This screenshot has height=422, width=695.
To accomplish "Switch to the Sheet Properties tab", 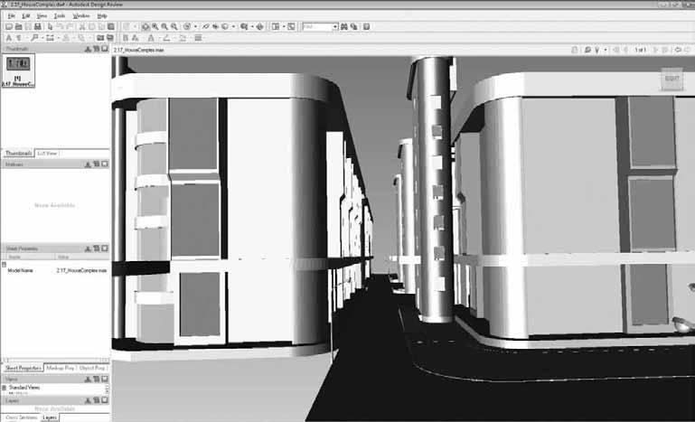I will [x=23, y=368].
